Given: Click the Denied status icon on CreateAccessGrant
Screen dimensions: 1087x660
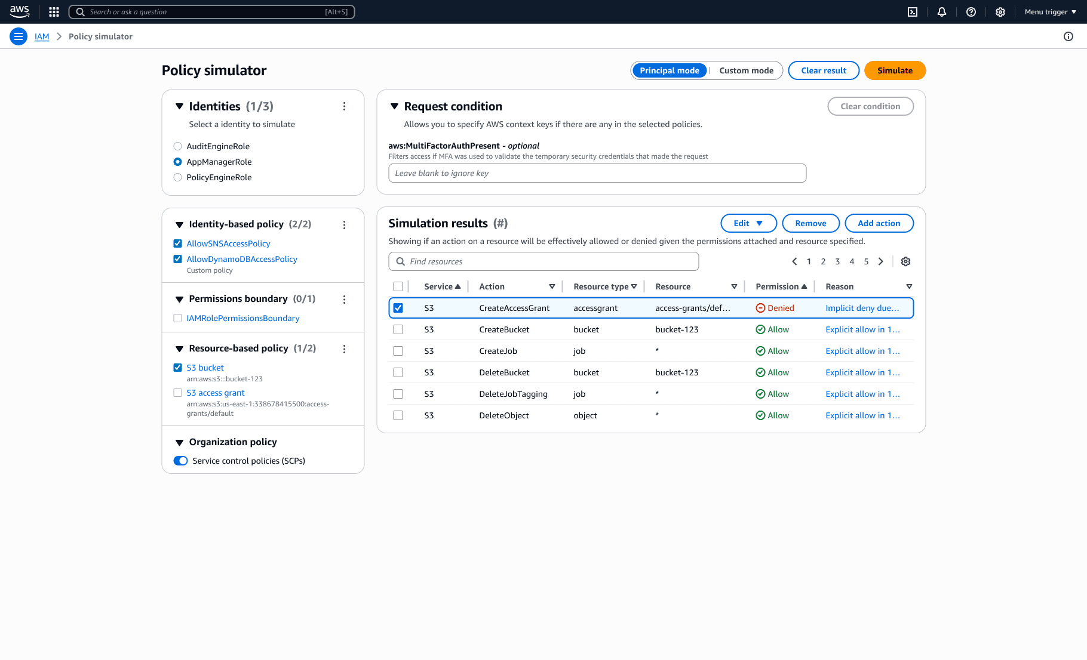Looking at the screenshot, I should [760, 308].
